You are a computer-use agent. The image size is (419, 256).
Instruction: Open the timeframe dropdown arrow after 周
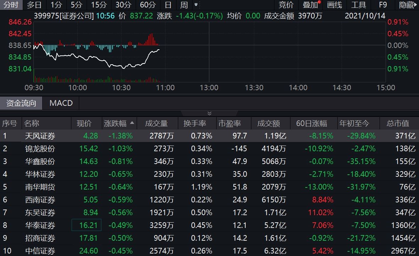[196, 5]
